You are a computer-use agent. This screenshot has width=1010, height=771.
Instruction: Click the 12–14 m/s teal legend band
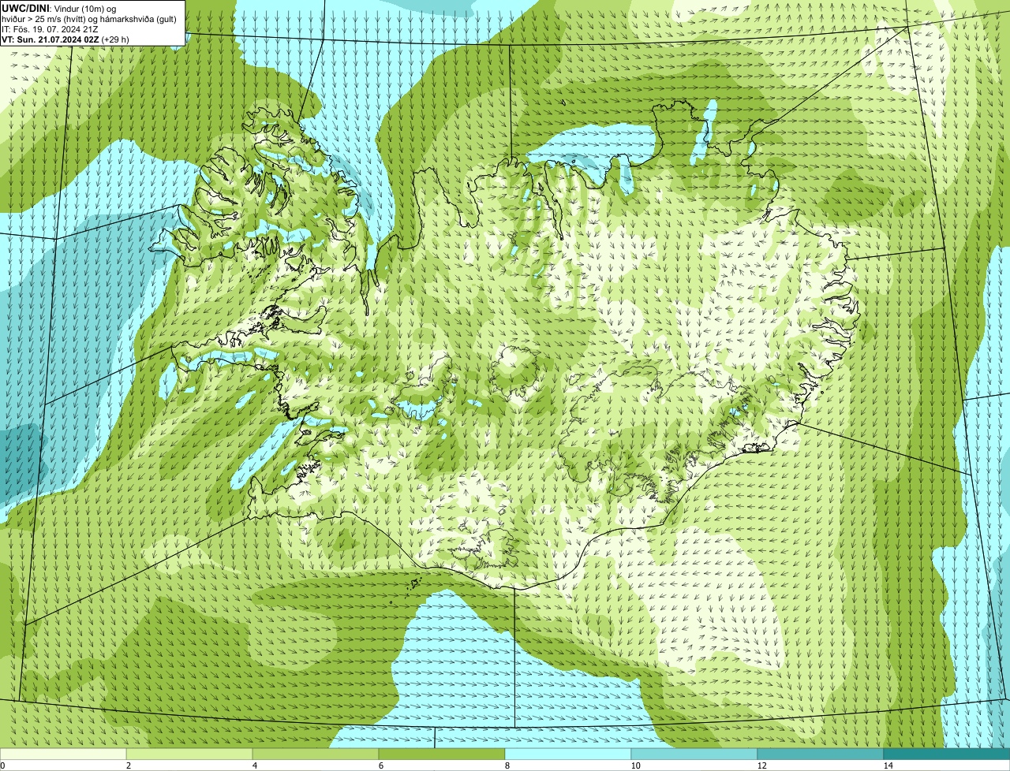(821, 754)
